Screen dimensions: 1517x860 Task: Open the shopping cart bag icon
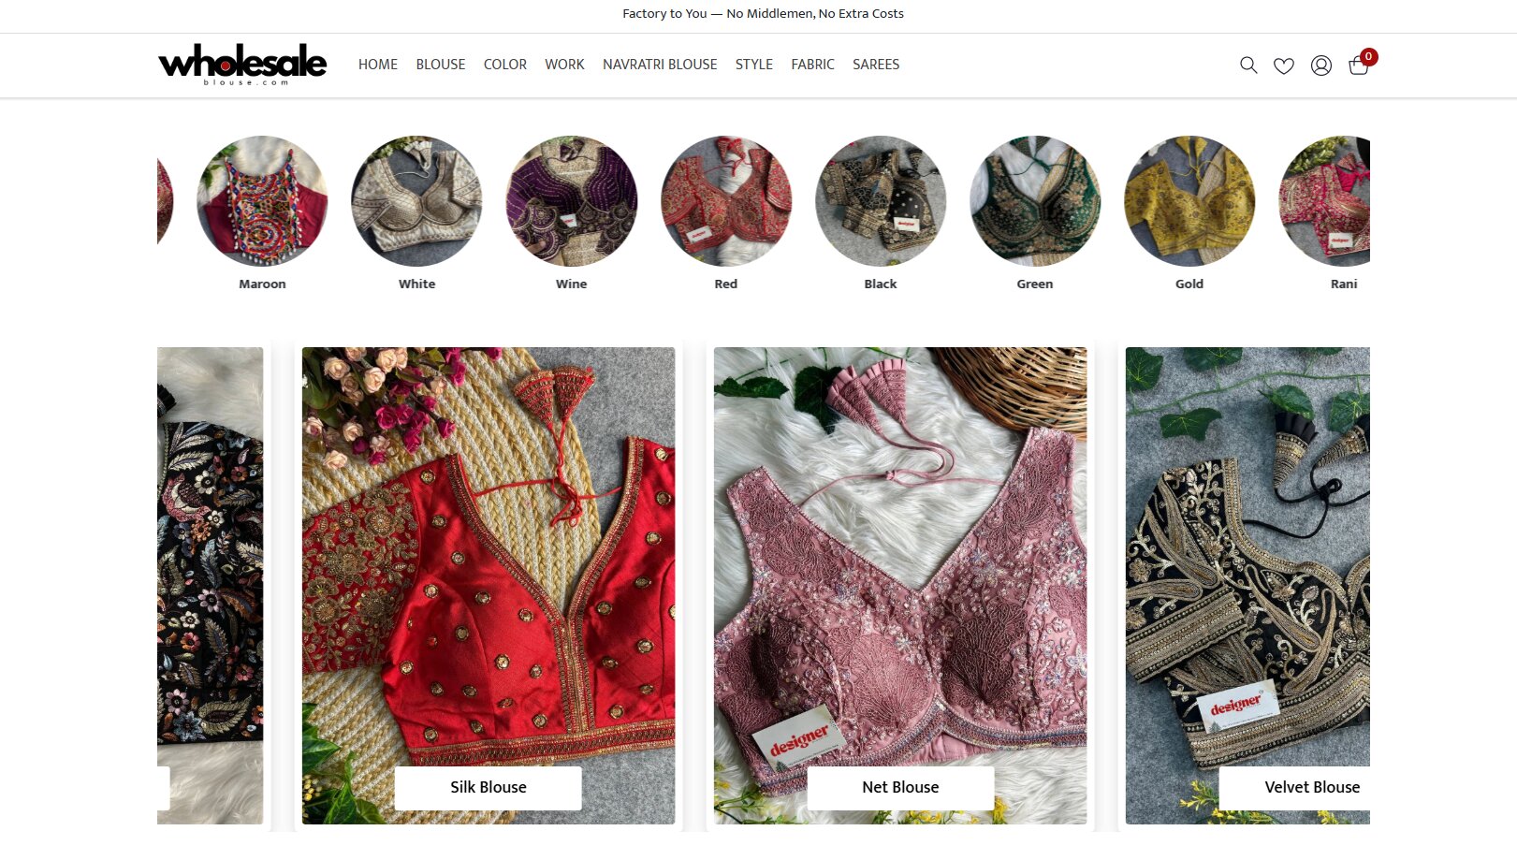[x=1359, y=66]
